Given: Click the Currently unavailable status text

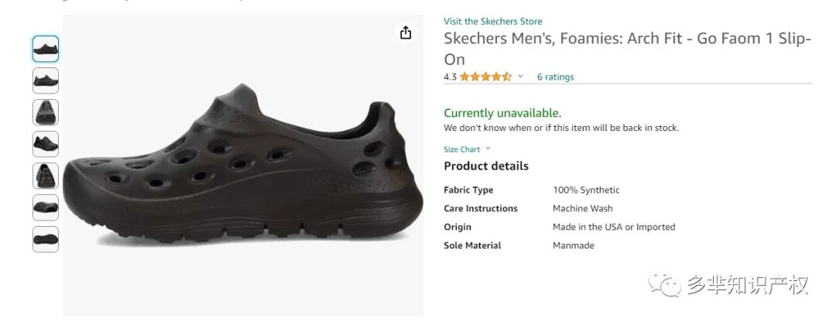Looking at the screenshot, I should [x=502, y=113].
